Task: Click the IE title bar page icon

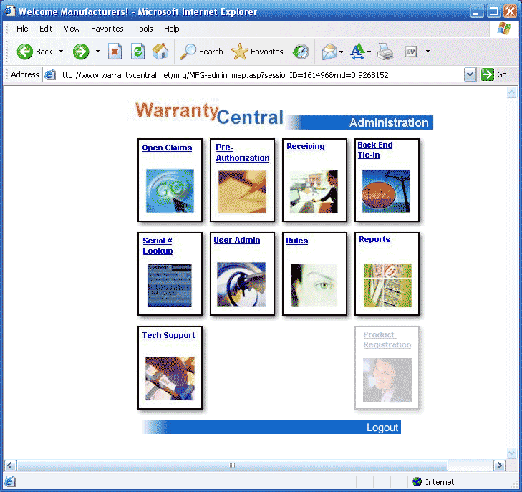Action: [10, 11]
